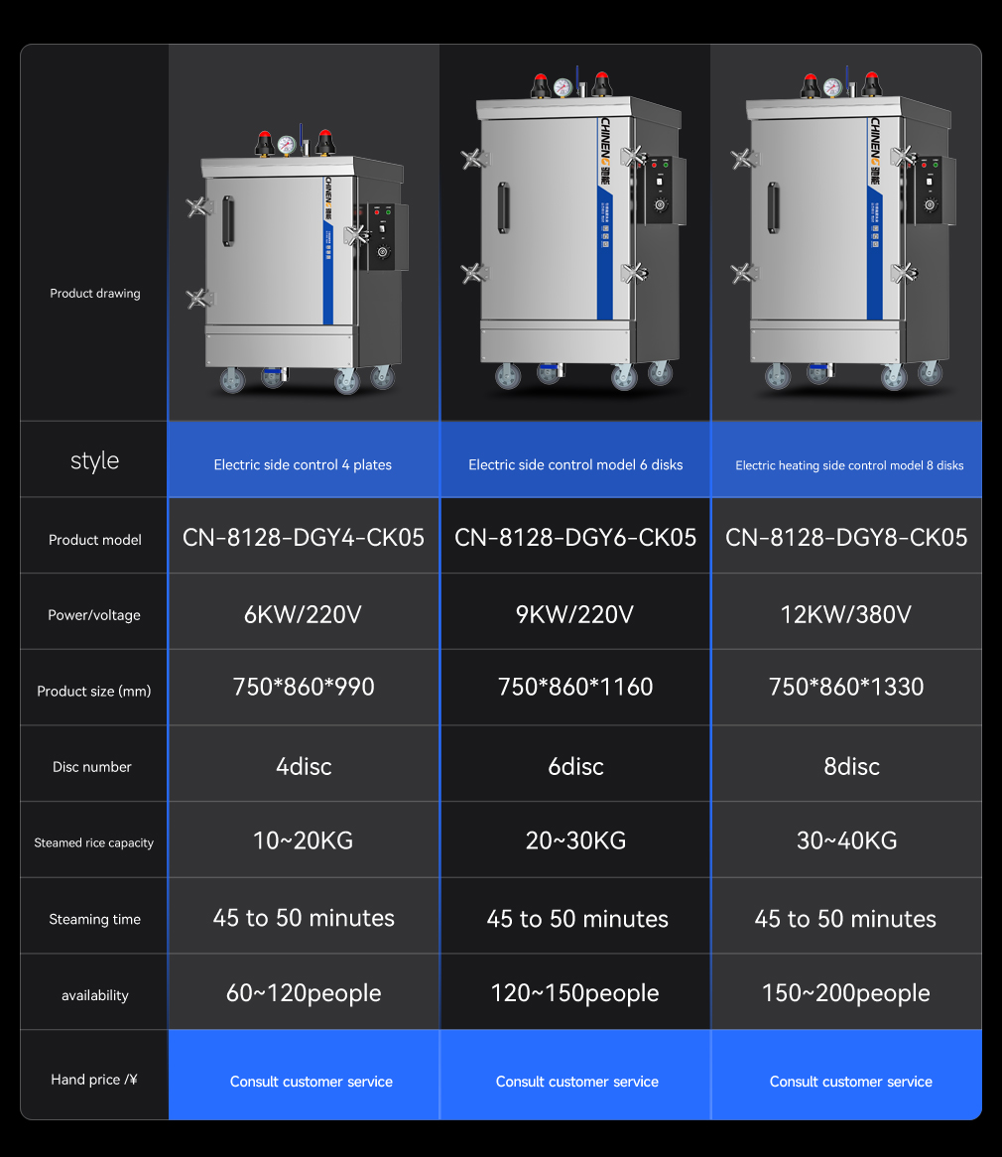Screen dimensions: 1002x1157
Task: Click the 'Steaming time' row label
Action: (94, 919)
